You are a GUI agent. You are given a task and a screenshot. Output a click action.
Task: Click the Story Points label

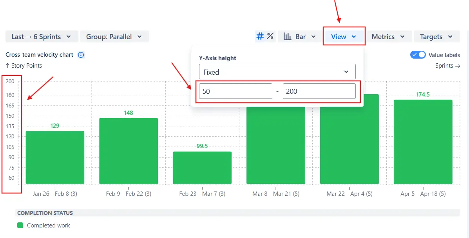point(27,66)
